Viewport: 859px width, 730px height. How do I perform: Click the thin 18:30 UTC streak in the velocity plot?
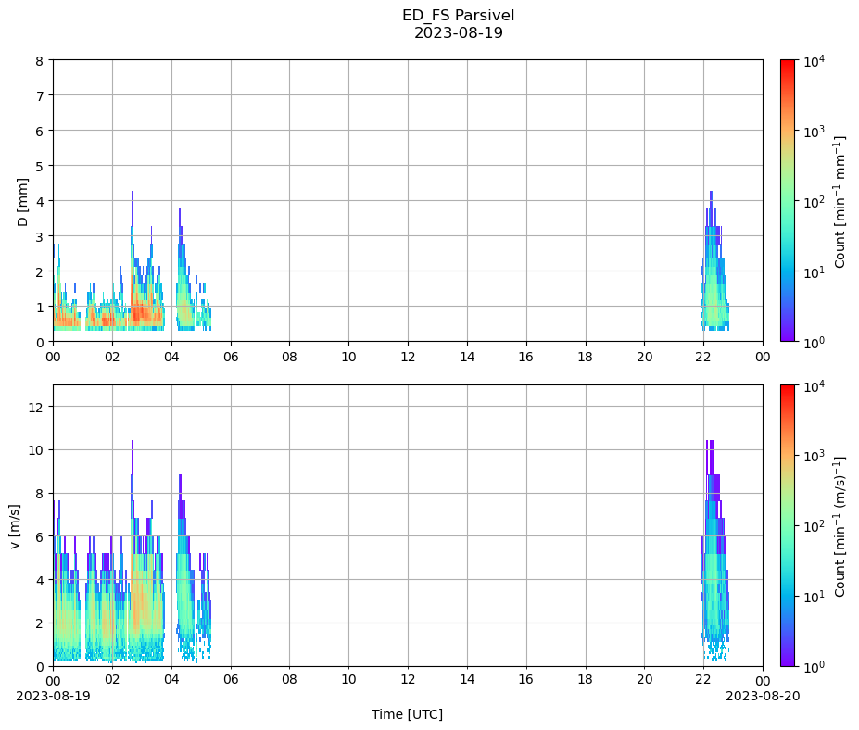(600, 624)
